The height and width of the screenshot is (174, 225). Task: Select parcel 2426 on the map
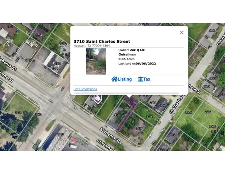tap(162, 105)
